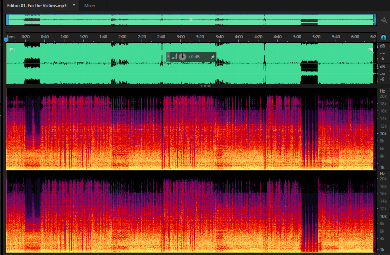Click the 16k label on the lower spectrogram scale
390x255 pixels.
[383, 194]
